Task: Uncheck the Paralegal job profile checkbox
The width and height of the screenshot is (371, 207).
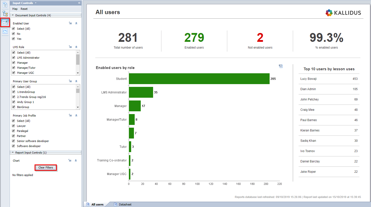Action: pyautogui.click(x=14, y=131)
